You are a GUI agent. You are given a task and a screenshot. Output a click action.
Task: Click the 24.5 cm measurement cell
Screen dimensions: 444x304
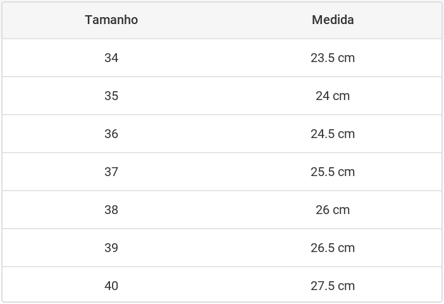(x=333, y=134)
